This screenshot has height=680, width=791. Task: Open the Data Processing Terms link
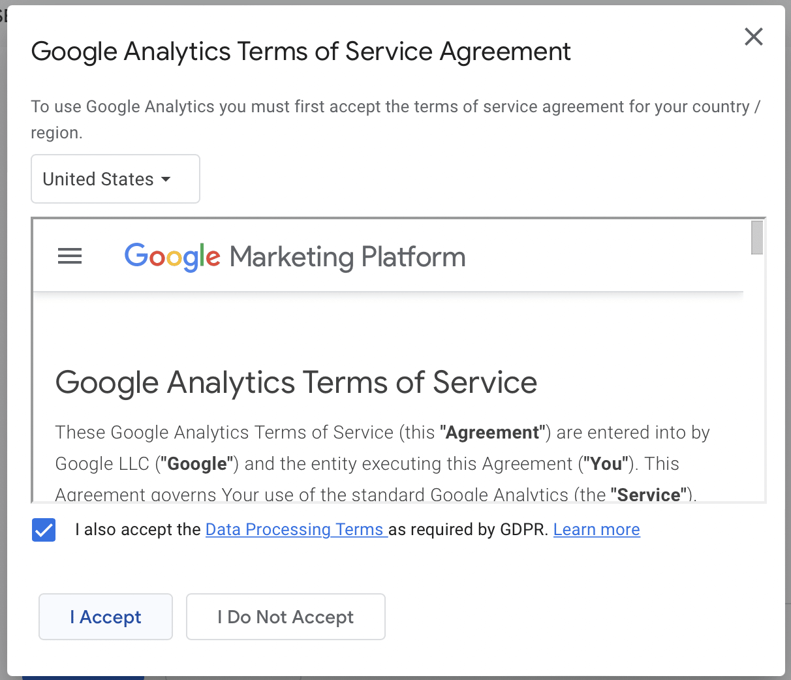click(297, 529)
